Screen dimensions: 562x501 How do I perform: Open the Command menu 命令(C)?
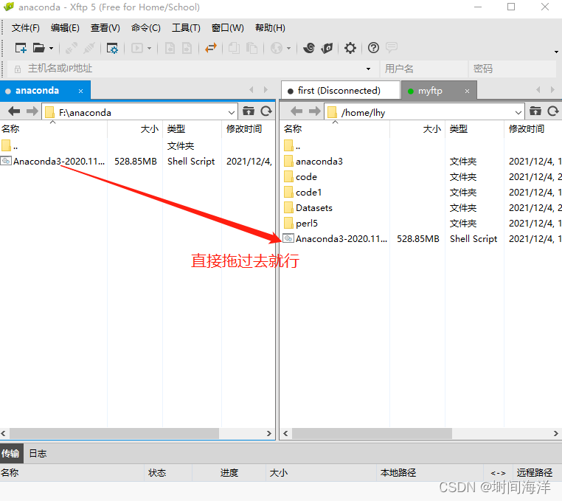(x=146, y=27)
